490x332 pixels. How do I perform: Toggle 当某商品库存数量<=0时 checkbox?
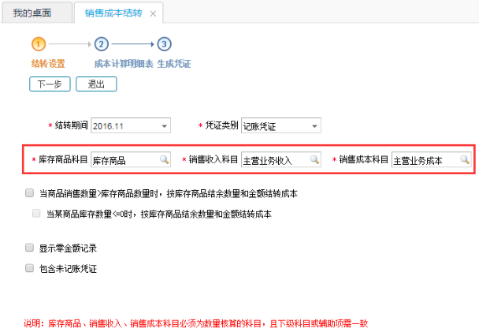[x=36, y=213]
